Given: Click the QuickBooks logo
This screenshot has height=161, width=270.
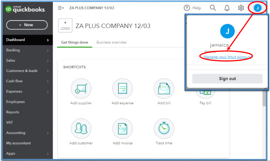Looking at the screenshot, I should coord(25,9).
